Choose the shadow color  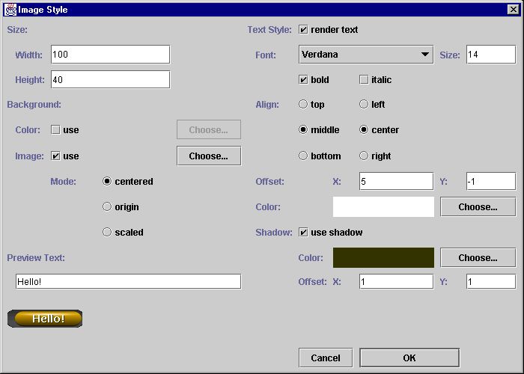478,257
